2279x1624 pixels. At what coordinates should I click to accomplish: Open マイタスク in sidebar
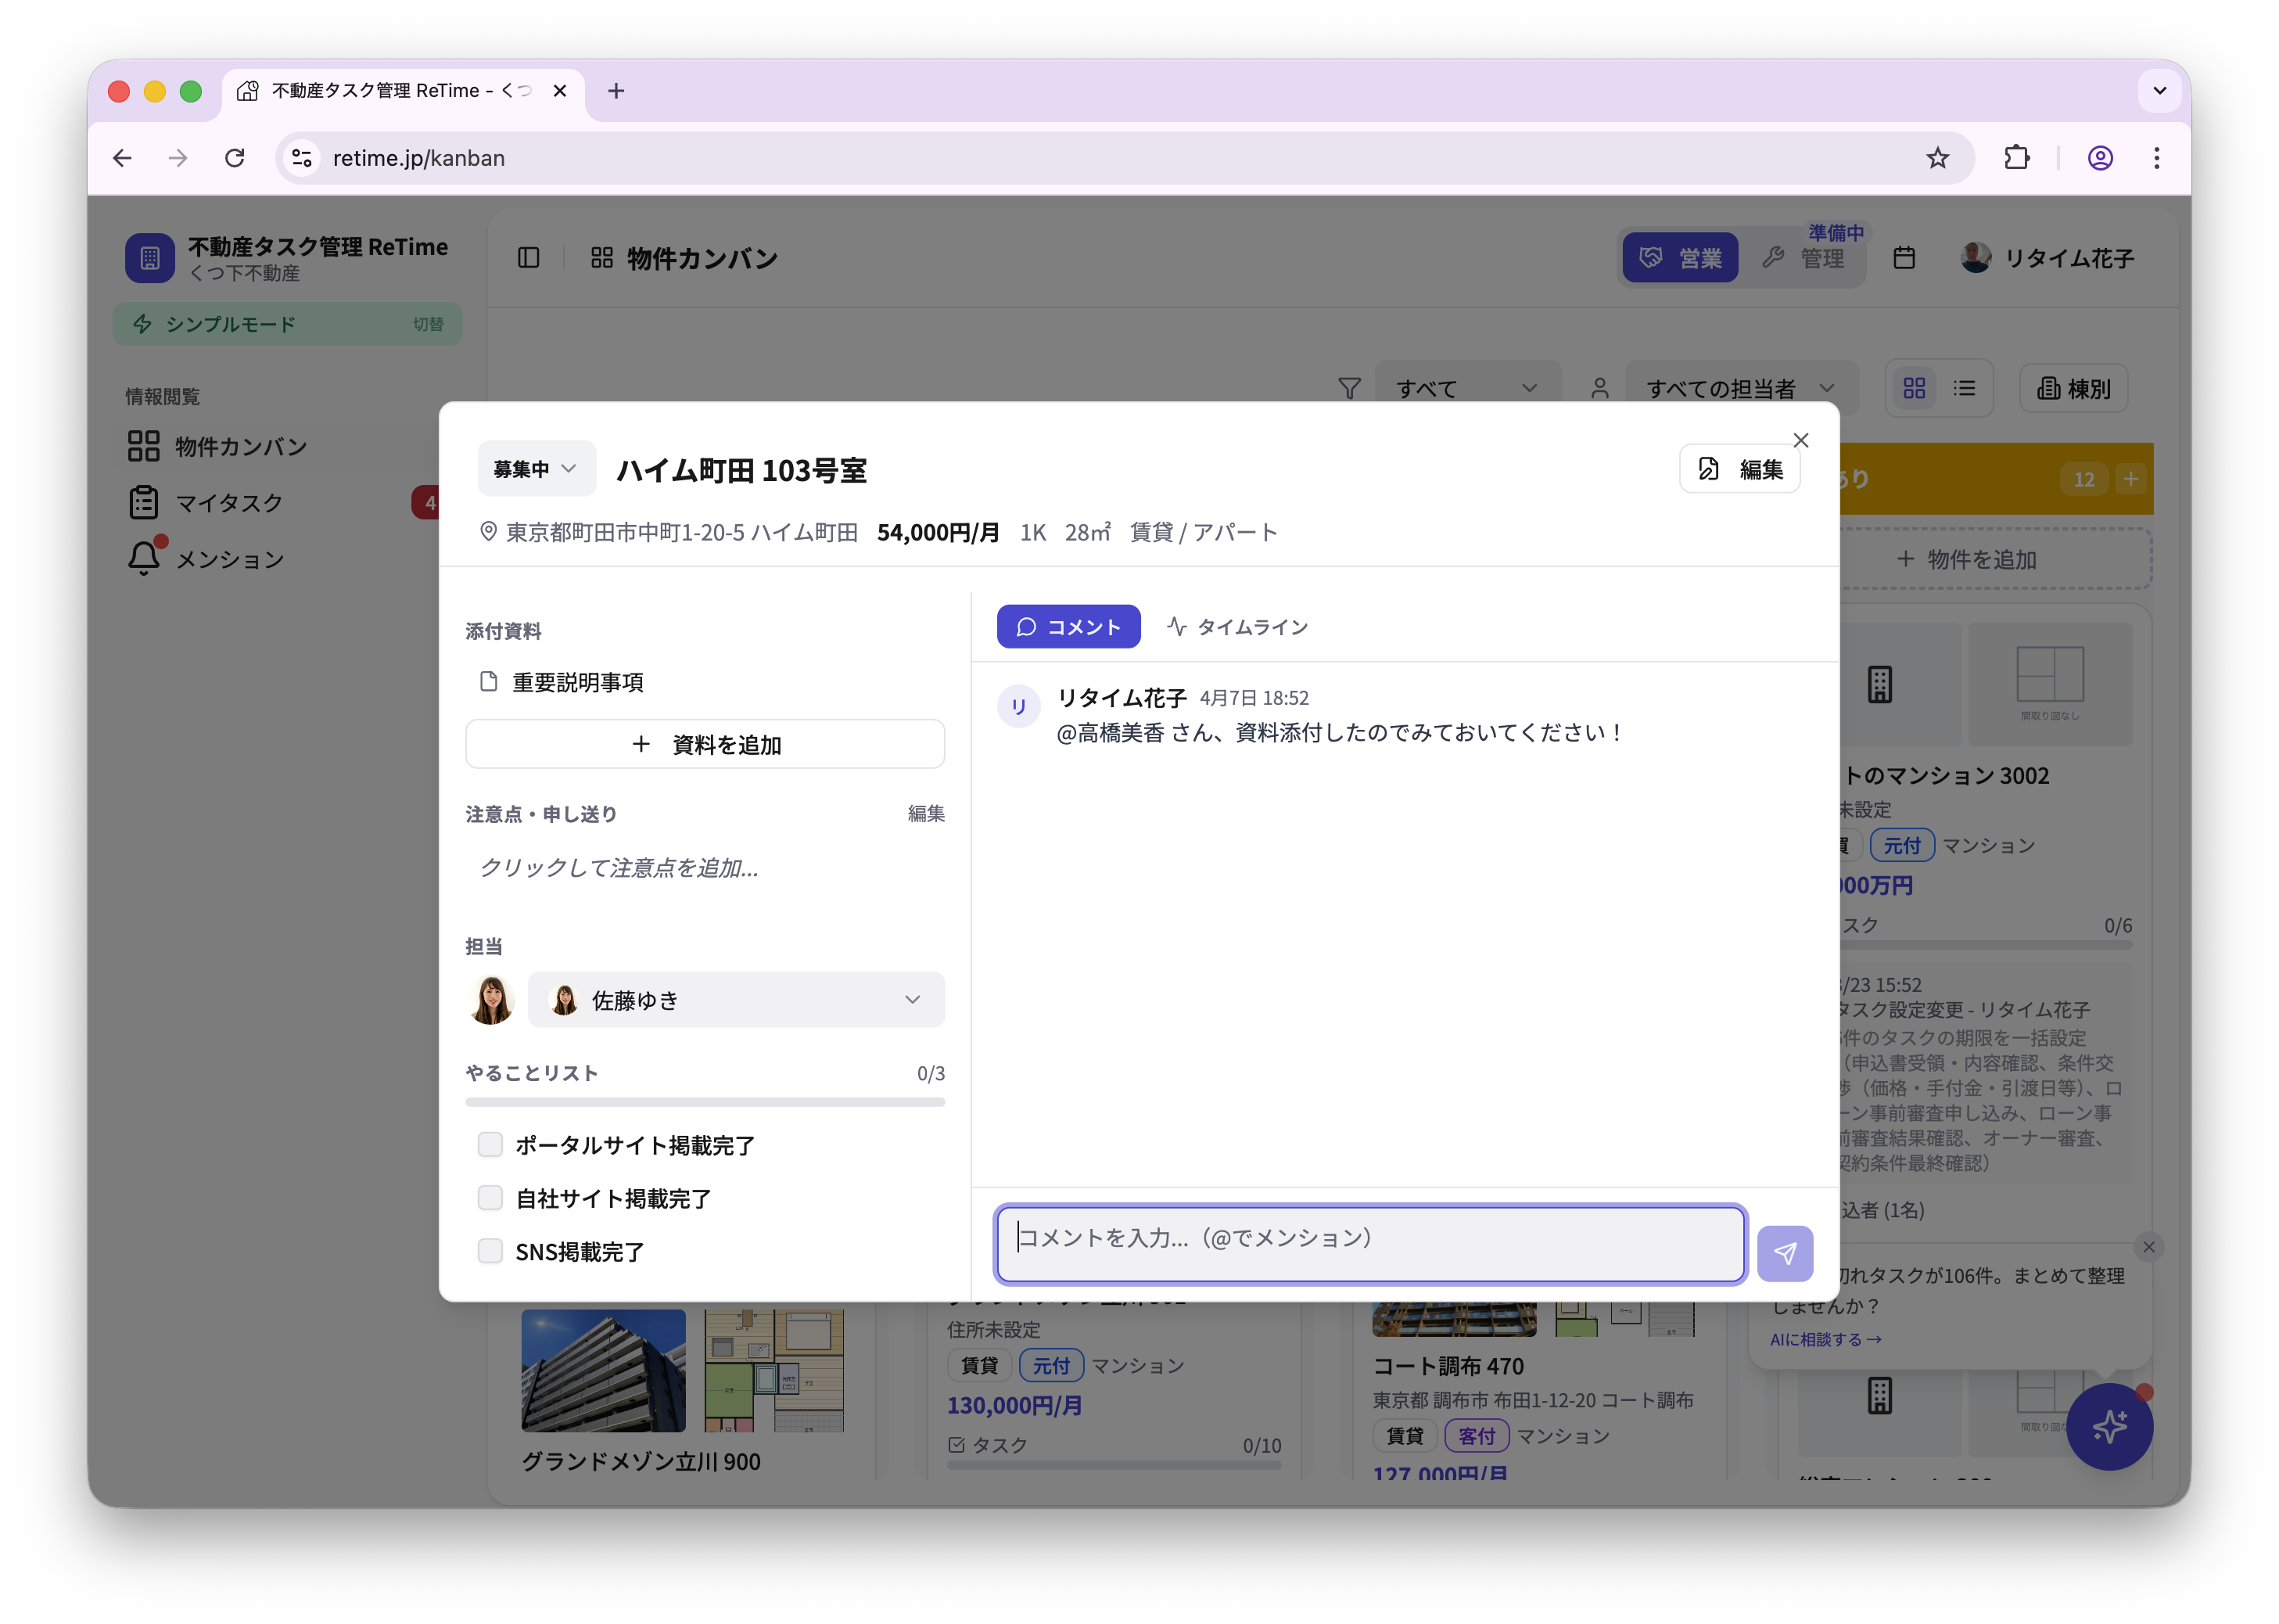click(205, 502)
